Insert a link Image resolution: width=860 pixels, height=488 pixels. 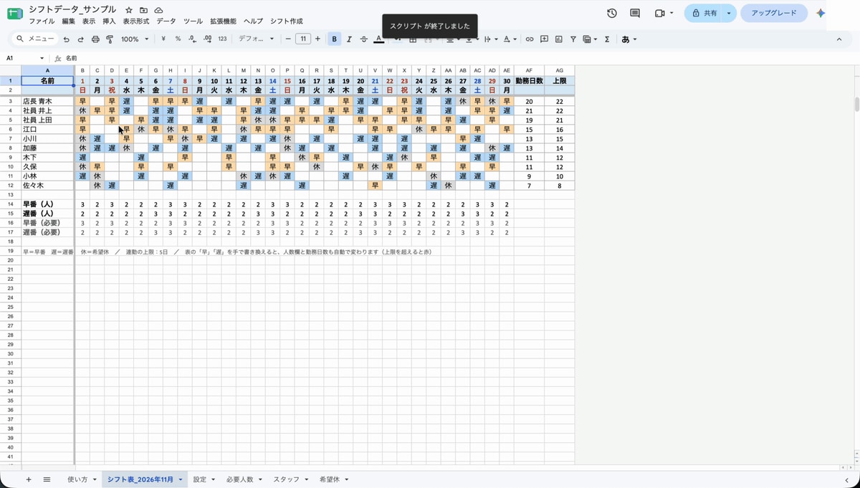(530, 39)
